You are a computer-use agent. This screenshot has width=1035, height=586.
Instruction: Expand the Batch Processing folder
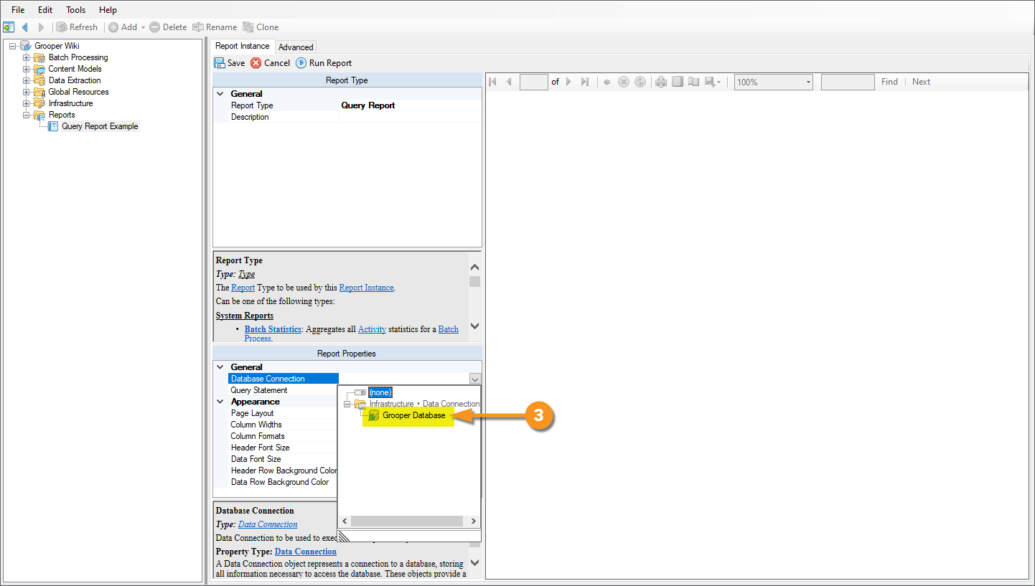pos(27,57)
